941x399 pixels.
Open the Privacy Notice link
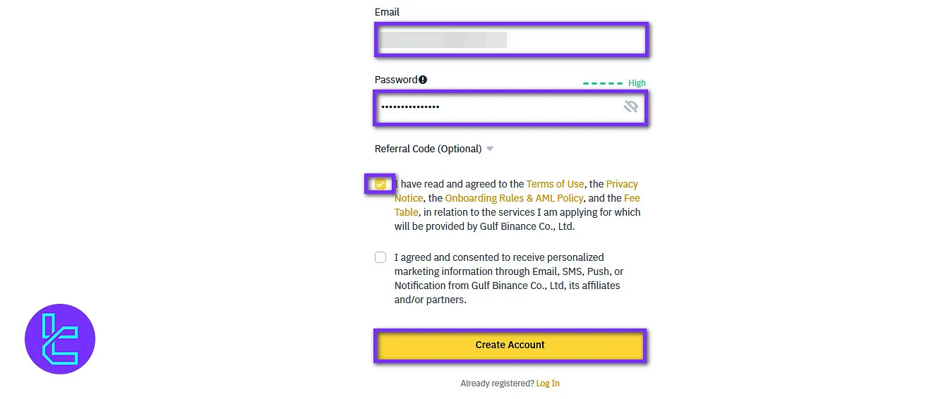point(621,184)
